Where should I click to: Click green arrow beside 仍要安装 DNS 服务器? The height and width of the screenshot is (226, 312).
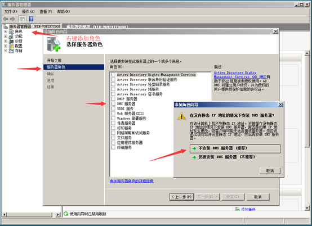(x=194, y=157)
